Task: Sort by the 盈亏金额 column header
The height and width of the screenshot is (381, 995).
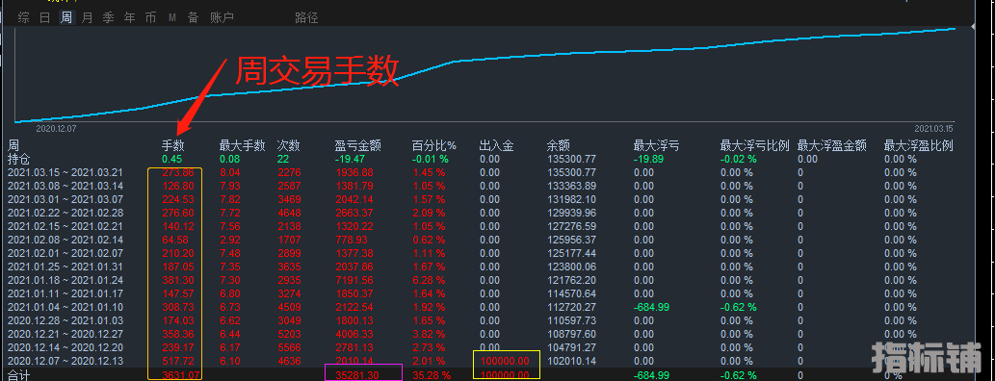Action: [x=358, y=146]
